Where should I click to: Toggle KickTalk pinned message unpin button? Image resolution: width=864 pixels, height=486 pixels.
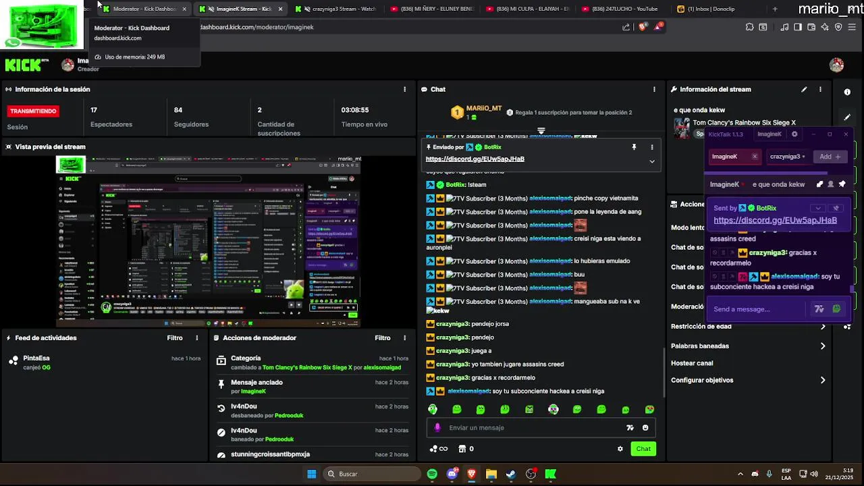click(x=836, y=208)
